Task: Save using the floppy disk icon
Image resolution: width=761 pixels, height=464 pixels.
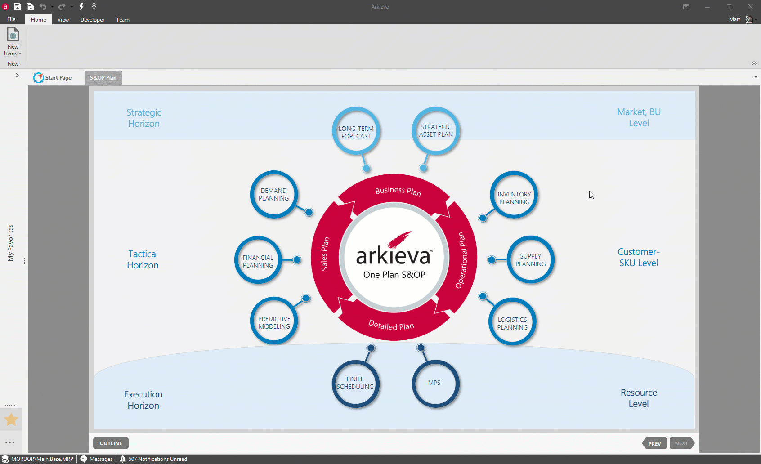Action: [17, 7]
